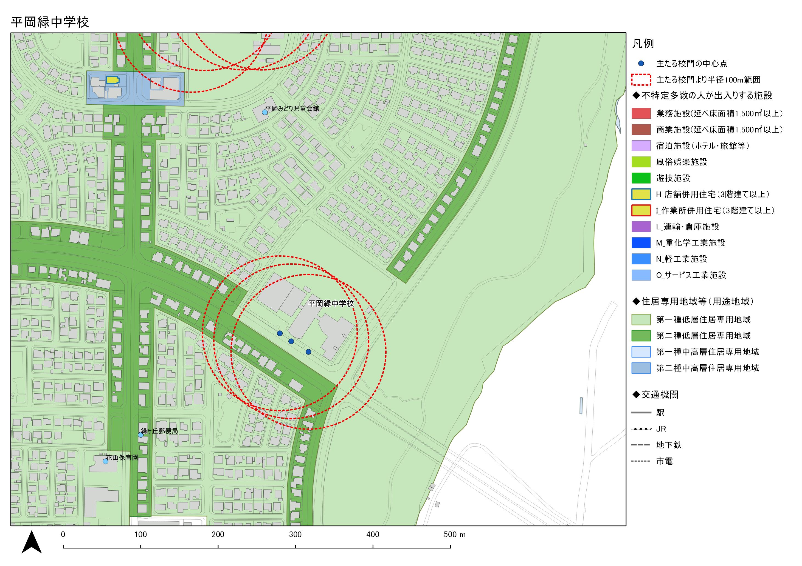Click the 市電 legend text label

pos(664,461)
